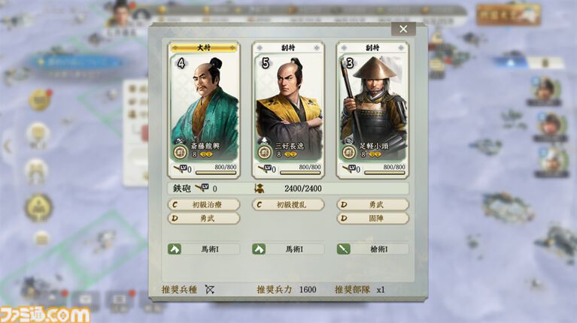Image resolution: width=577 pixels, height=323 pixels.
Task: Click the 大将 header tab
Action: click(204, 48)
